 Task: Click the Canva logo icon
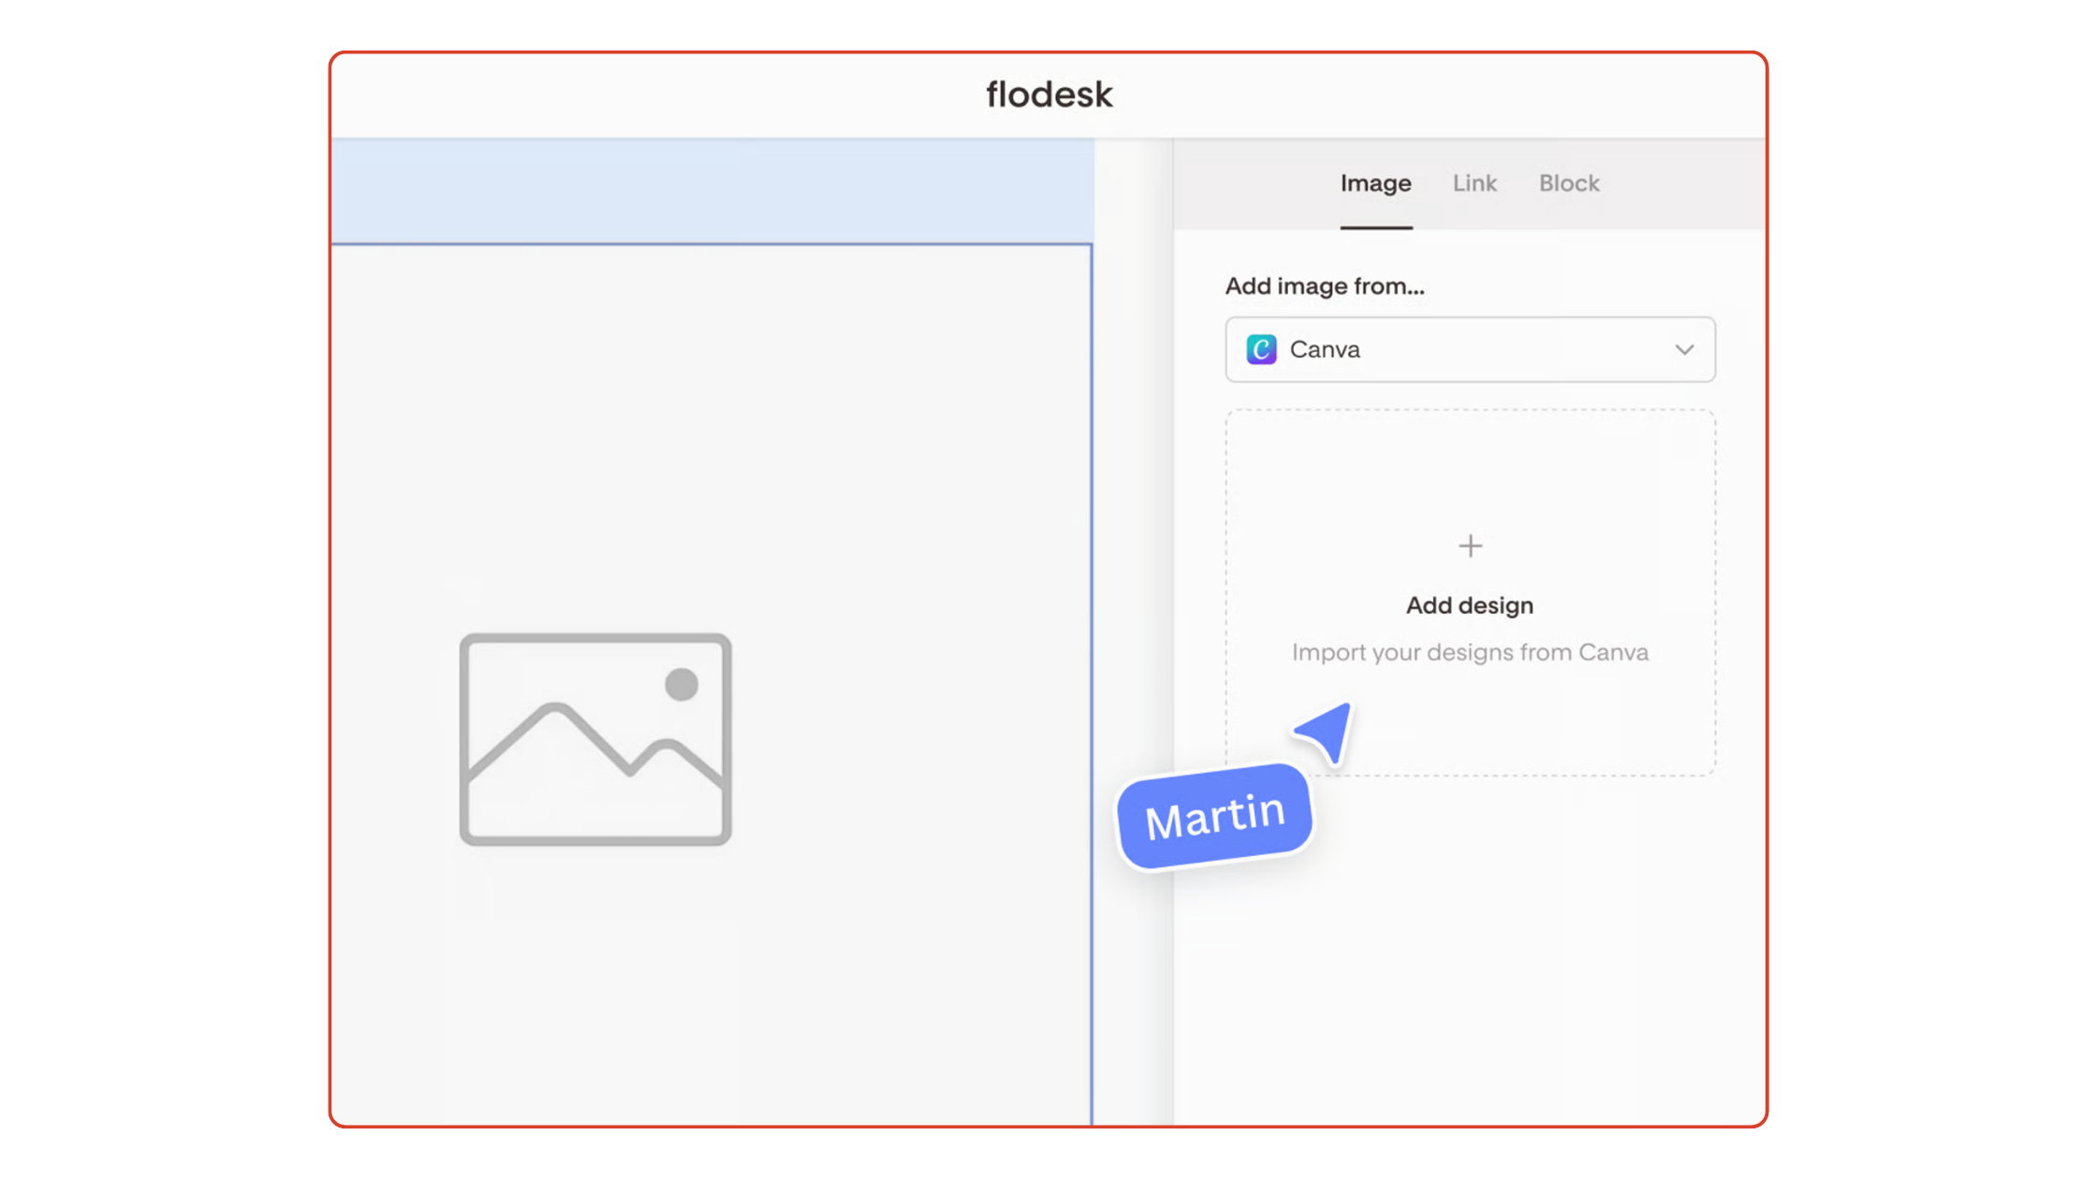1261,349
